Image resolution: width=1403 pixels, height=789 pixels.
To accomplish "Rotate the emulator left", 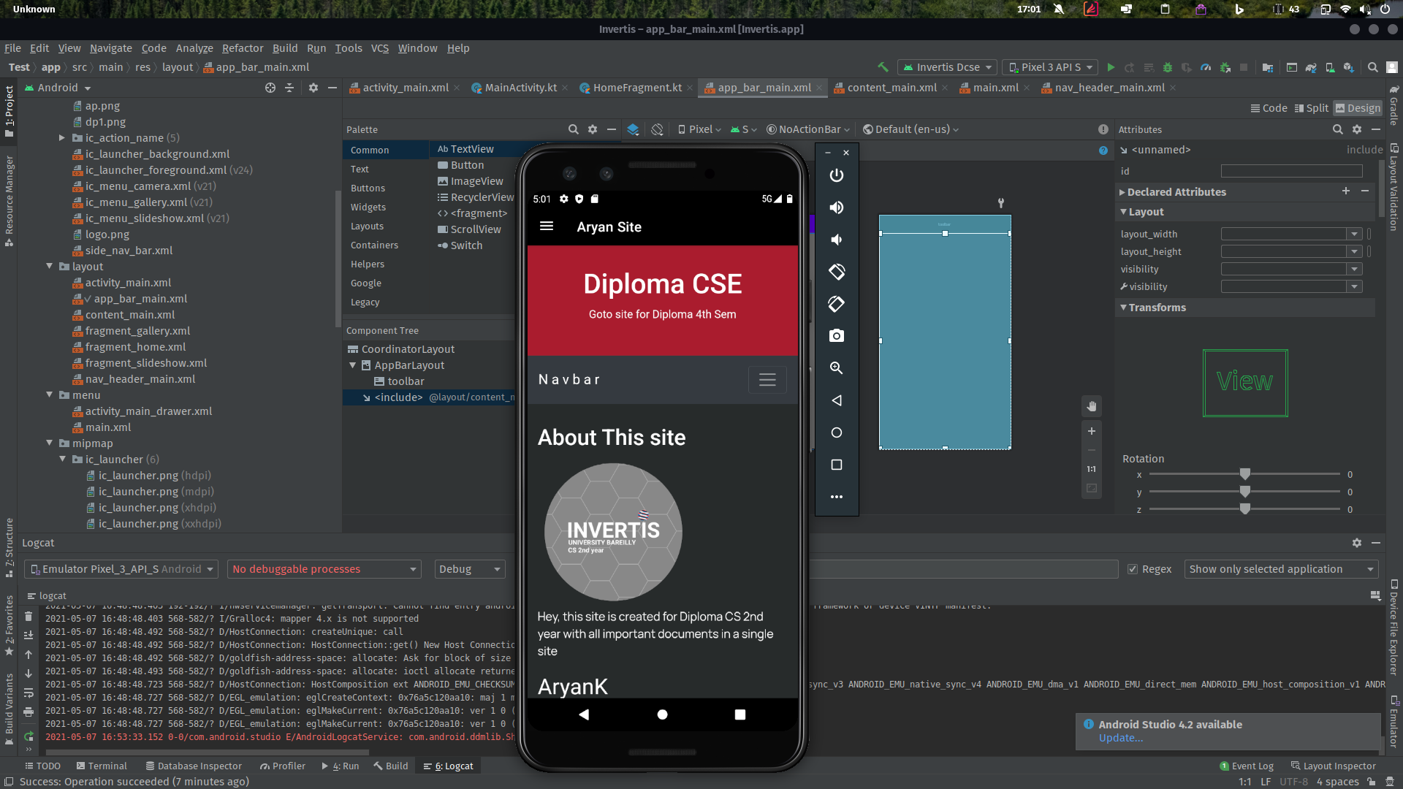I will [x=837, y=272].
